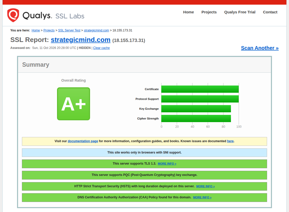Open the strategicmind.com report title link

tap(81, 40)
